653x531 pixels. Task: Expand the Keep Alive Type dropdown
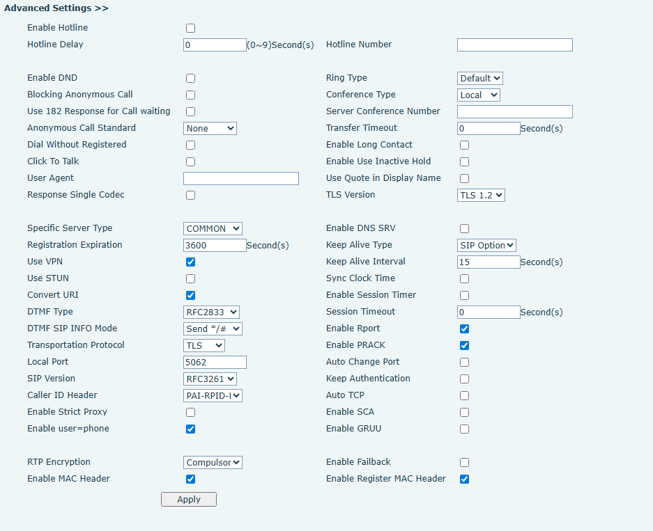(x=486, y=246)
